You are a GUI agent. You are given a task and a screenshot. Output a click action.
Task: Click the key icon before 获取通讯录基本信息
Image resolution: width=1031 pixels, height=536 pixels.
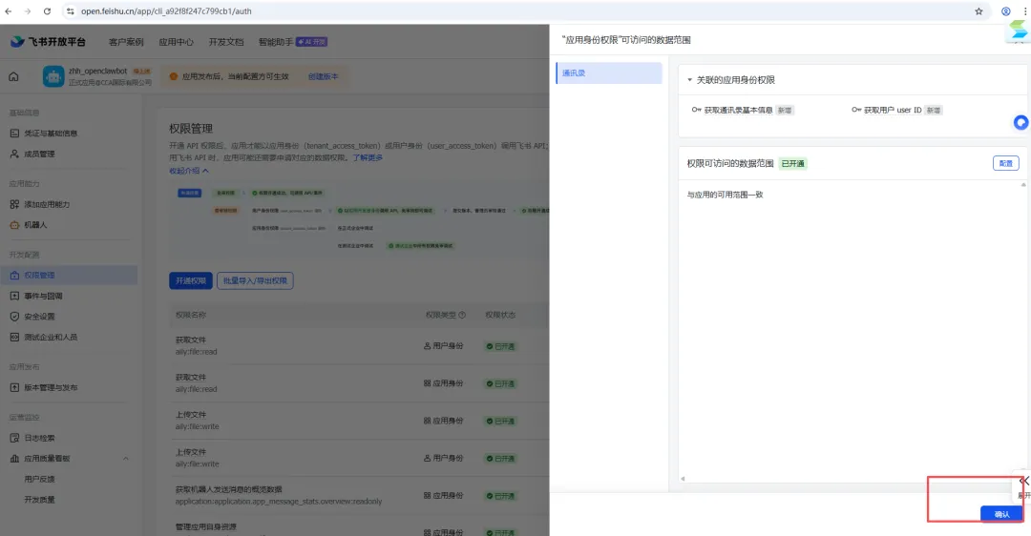pos(696,110)
